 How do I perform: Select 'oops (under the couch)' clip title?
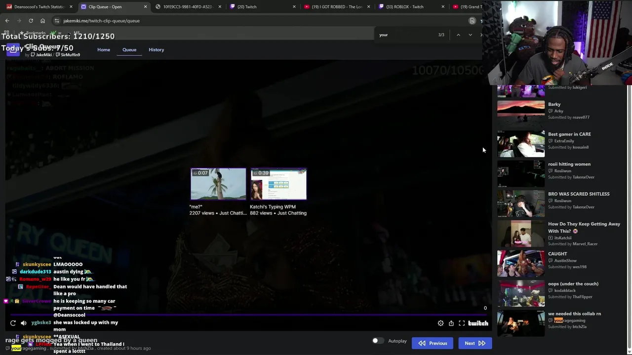click(573, 284)
